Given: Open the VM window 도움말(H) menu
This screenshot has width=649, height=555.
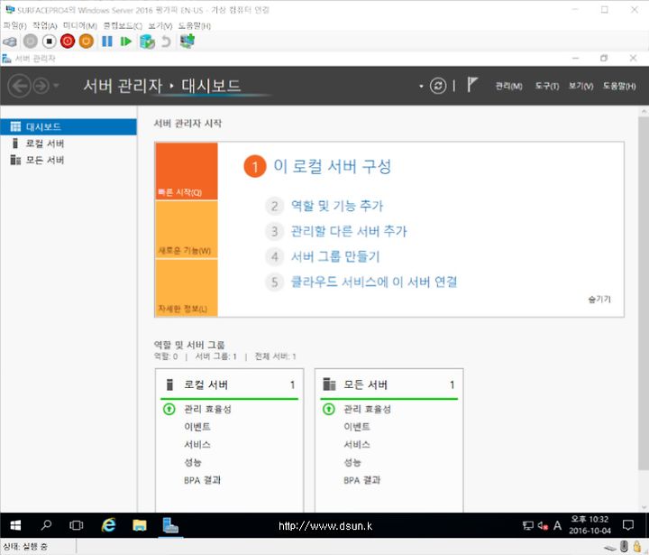Looking at the screenshot, I should (195, 25).
